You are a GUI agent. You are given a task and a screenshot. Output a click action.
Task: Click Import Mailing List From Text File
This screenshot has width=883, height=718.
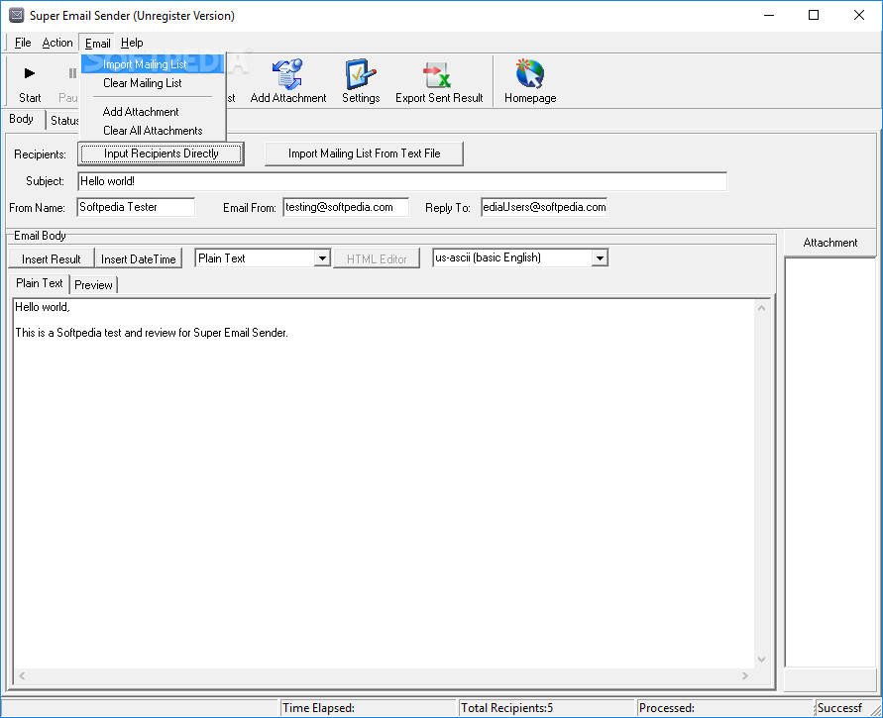[364, 154]
